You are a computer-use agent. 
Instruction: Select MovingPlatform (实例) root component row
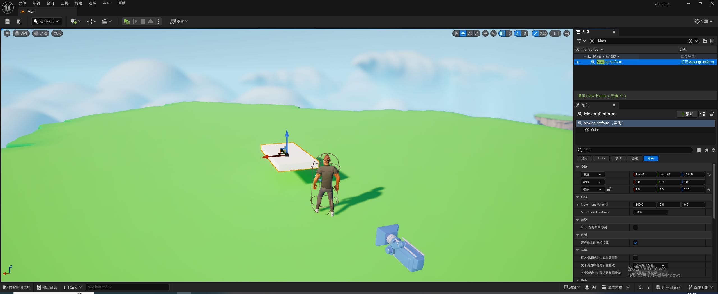pyautogui.click(x=645, y=123)
